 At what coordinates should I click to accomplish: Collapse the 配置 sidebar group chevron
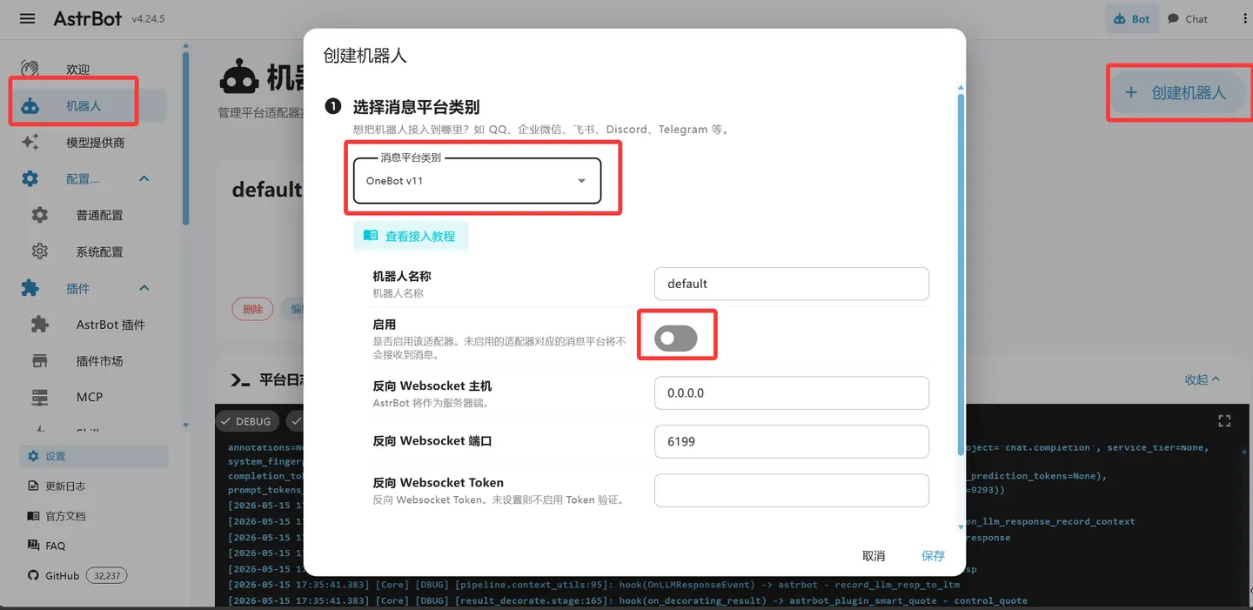(x=144, y=178)
